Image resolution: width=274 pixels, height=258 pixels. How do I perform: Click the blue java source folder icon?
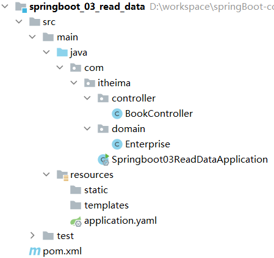62,53
